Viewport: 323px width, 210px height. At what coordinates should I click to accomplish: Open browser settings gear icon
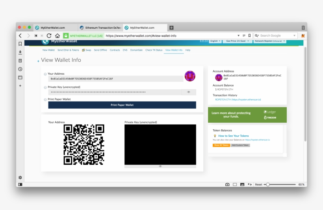pos(20,177)
